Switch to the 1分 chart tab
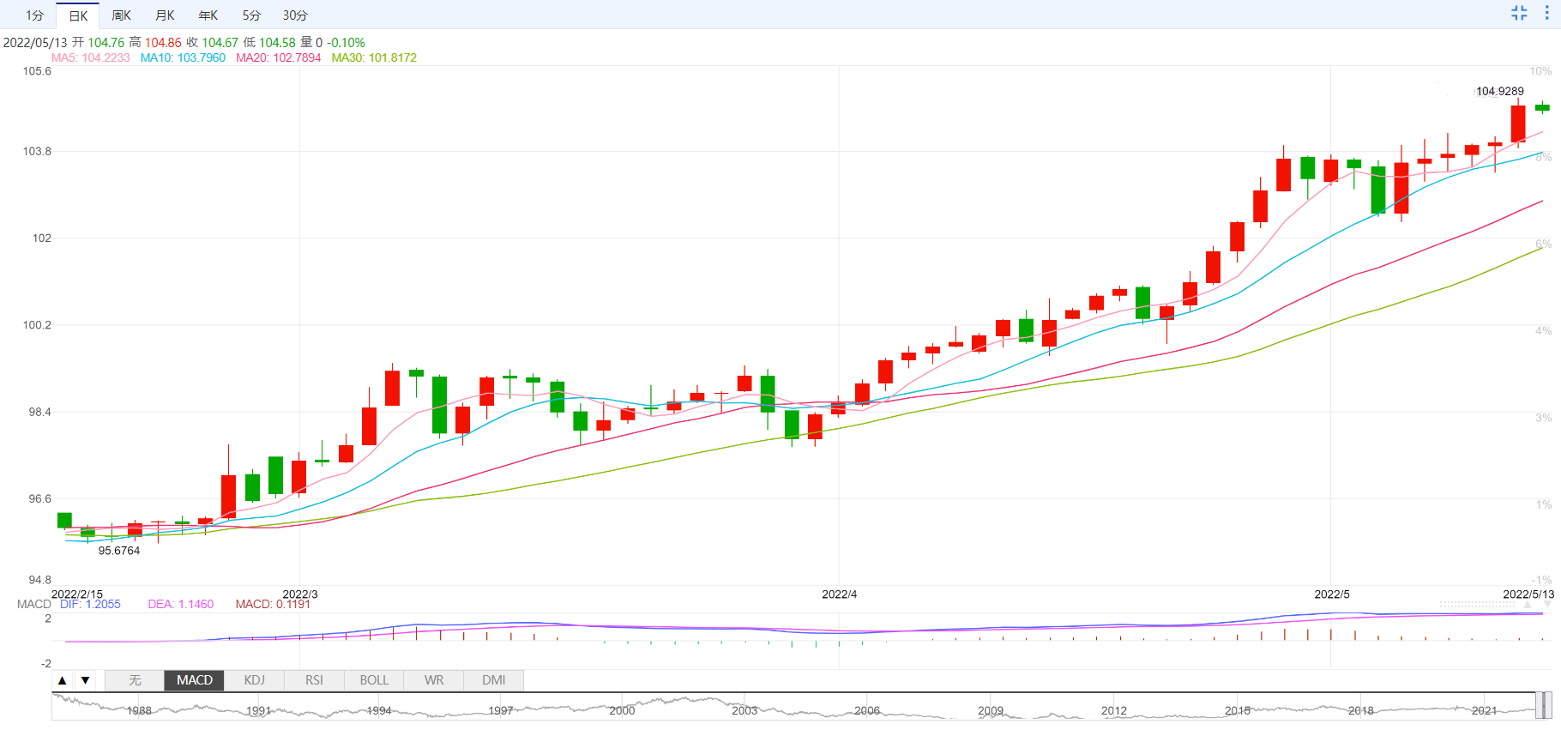1561x730 pixels. coord(34,15)
